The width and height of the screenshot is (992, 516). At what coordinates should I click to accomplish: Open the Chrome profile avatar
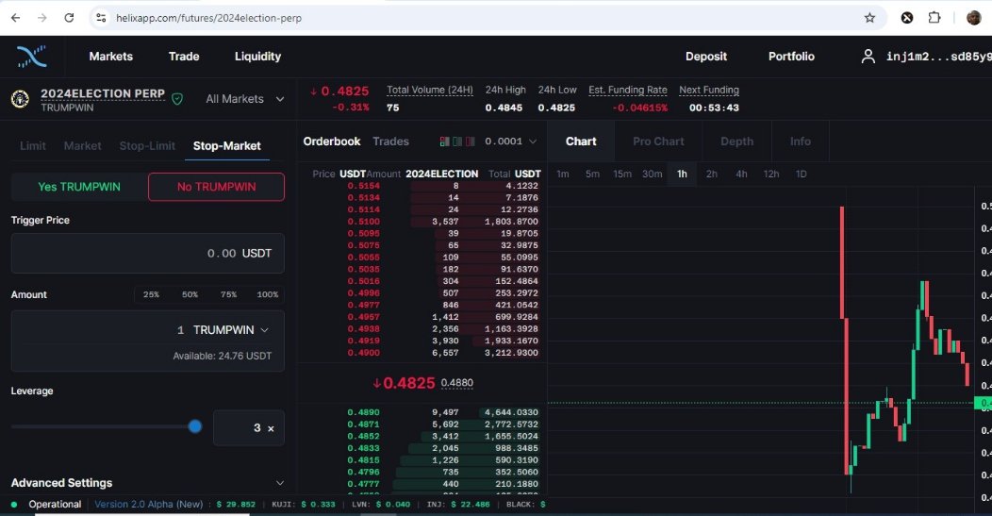pos(974,18)
